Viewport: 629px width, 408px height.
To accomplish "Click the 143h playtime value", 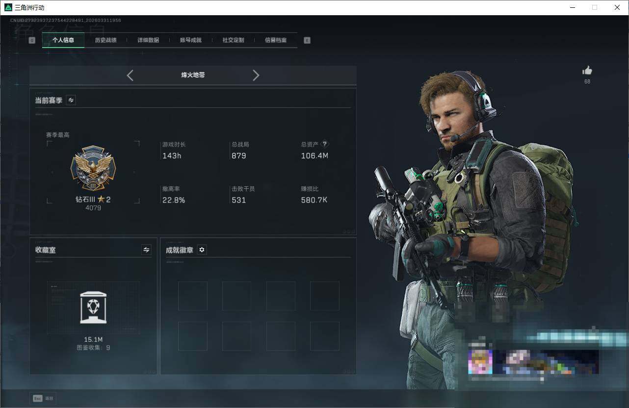I will click(x=172, y=156).
